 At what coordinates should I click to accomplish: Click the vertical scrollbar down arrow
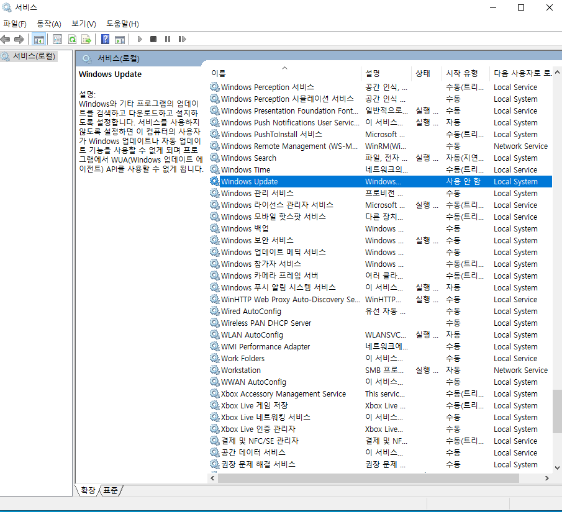tap(557, 467)
